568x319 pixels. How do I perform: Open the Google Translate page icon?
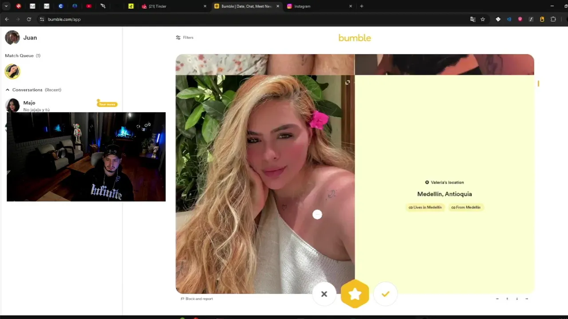point(473,19)
